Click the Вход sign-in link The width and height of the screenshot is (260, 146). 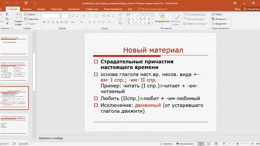(x=237, y=9)
